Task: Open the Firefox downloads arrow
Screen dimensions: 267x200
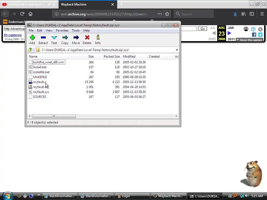Action: [235, 14]
